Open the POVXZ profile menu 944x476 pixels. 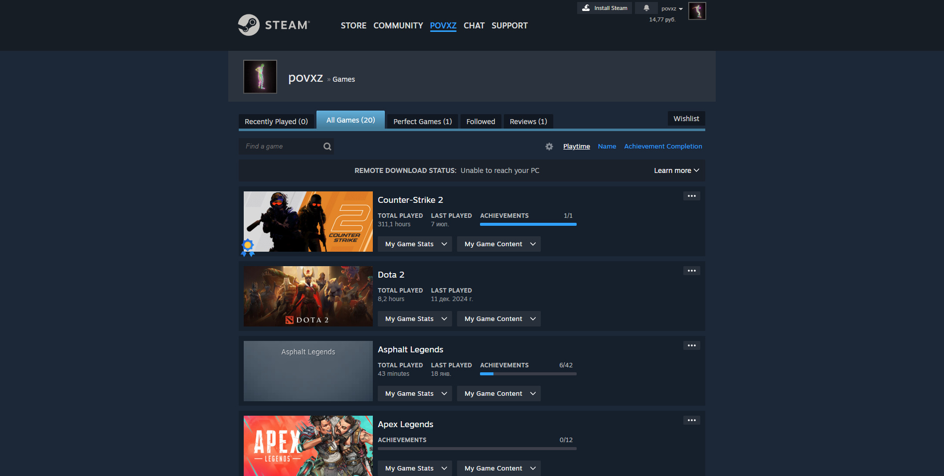[443, 25]
